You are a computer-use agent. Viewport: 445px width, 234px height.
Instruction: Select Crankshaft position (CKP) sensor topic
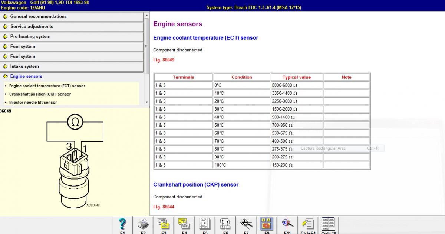[x=40, y=94]
